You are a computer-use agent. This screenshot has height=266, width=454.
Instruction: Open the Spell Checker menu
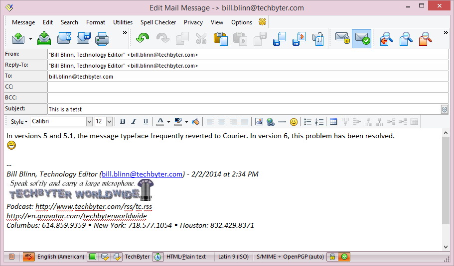tap(158, 22)
